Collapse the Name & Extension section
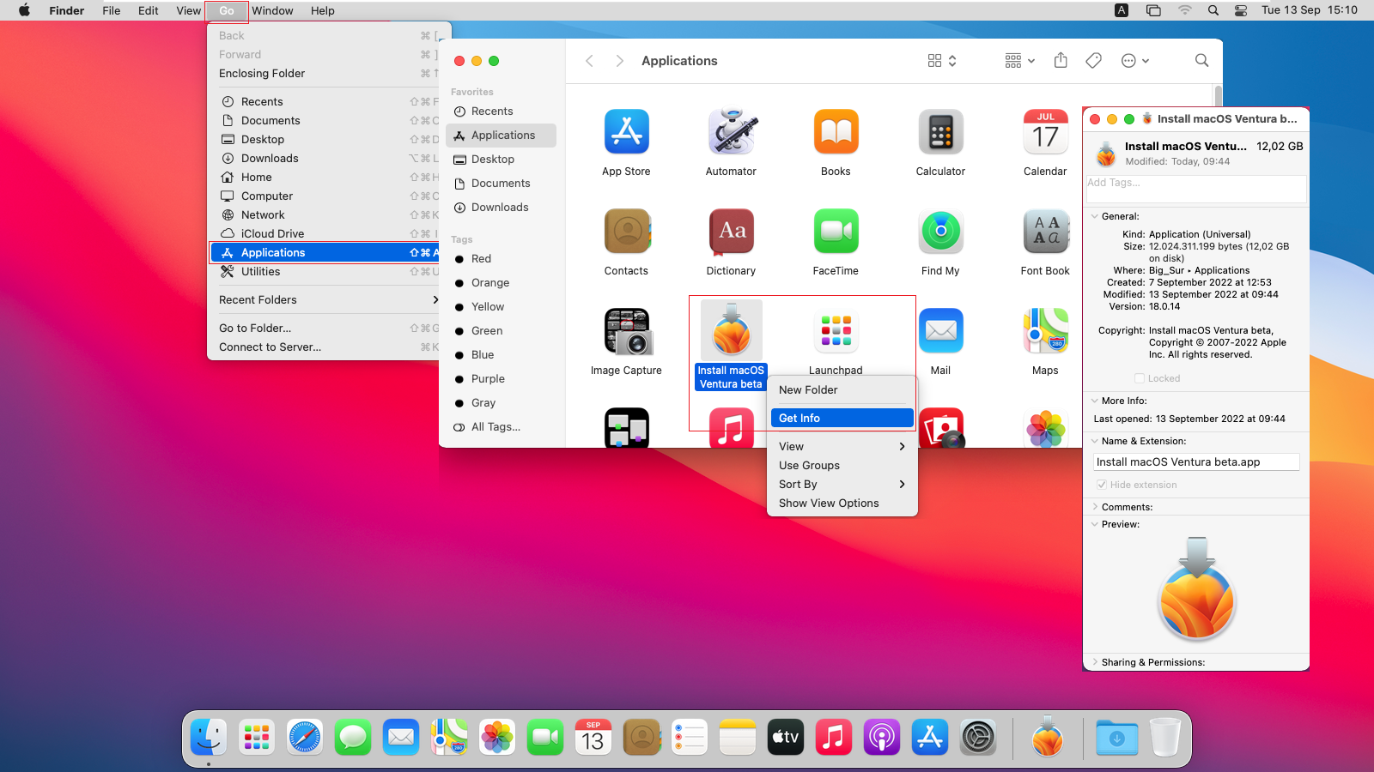Viewport: 1374px width, 772px height. (x=1095, y=441)
